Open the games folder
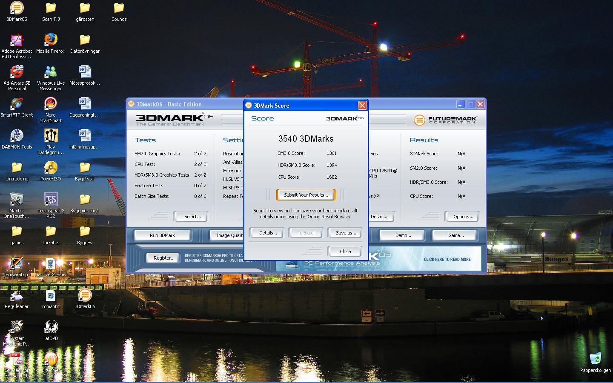This screenshot has height=383, width=613. 17,235
